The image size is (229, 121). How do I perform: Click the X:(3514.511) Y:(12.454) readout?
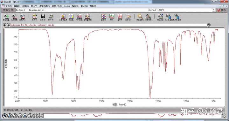pyautogui.click(x=19, y=110)
